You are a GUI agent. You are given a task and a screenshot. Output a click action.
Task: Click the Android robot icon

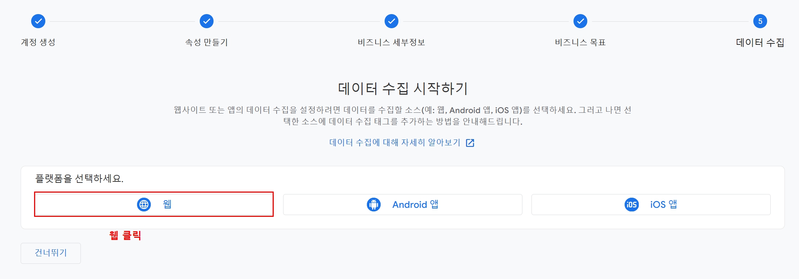click(x=374, y=204)
